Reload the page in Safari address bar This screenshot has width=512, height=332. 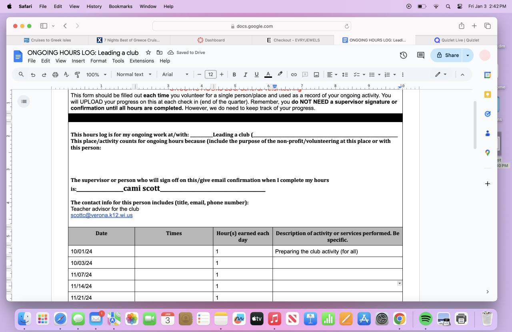click(x=346, y=26)
